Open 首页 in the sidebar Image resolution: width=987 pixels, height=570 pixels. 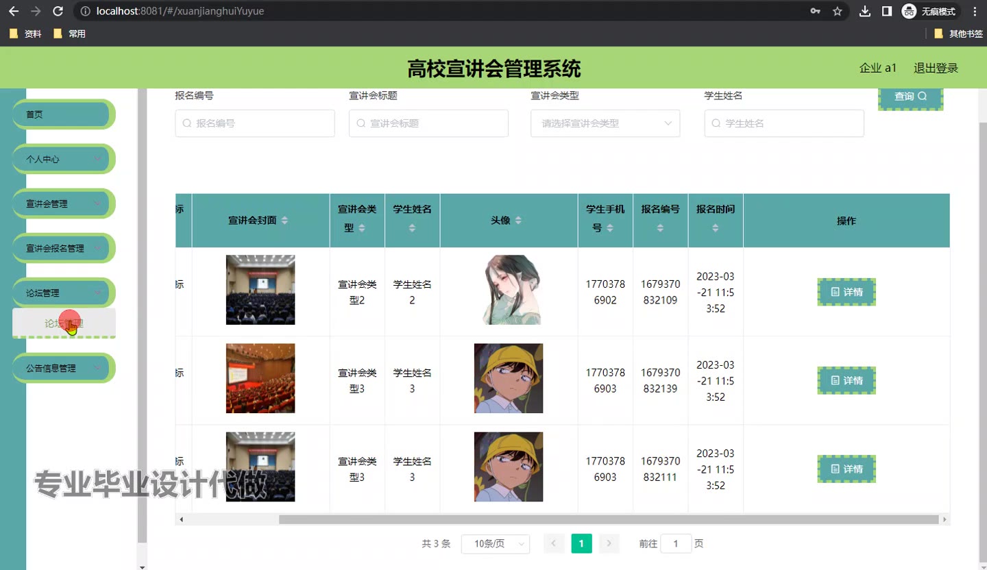(62, 114)
